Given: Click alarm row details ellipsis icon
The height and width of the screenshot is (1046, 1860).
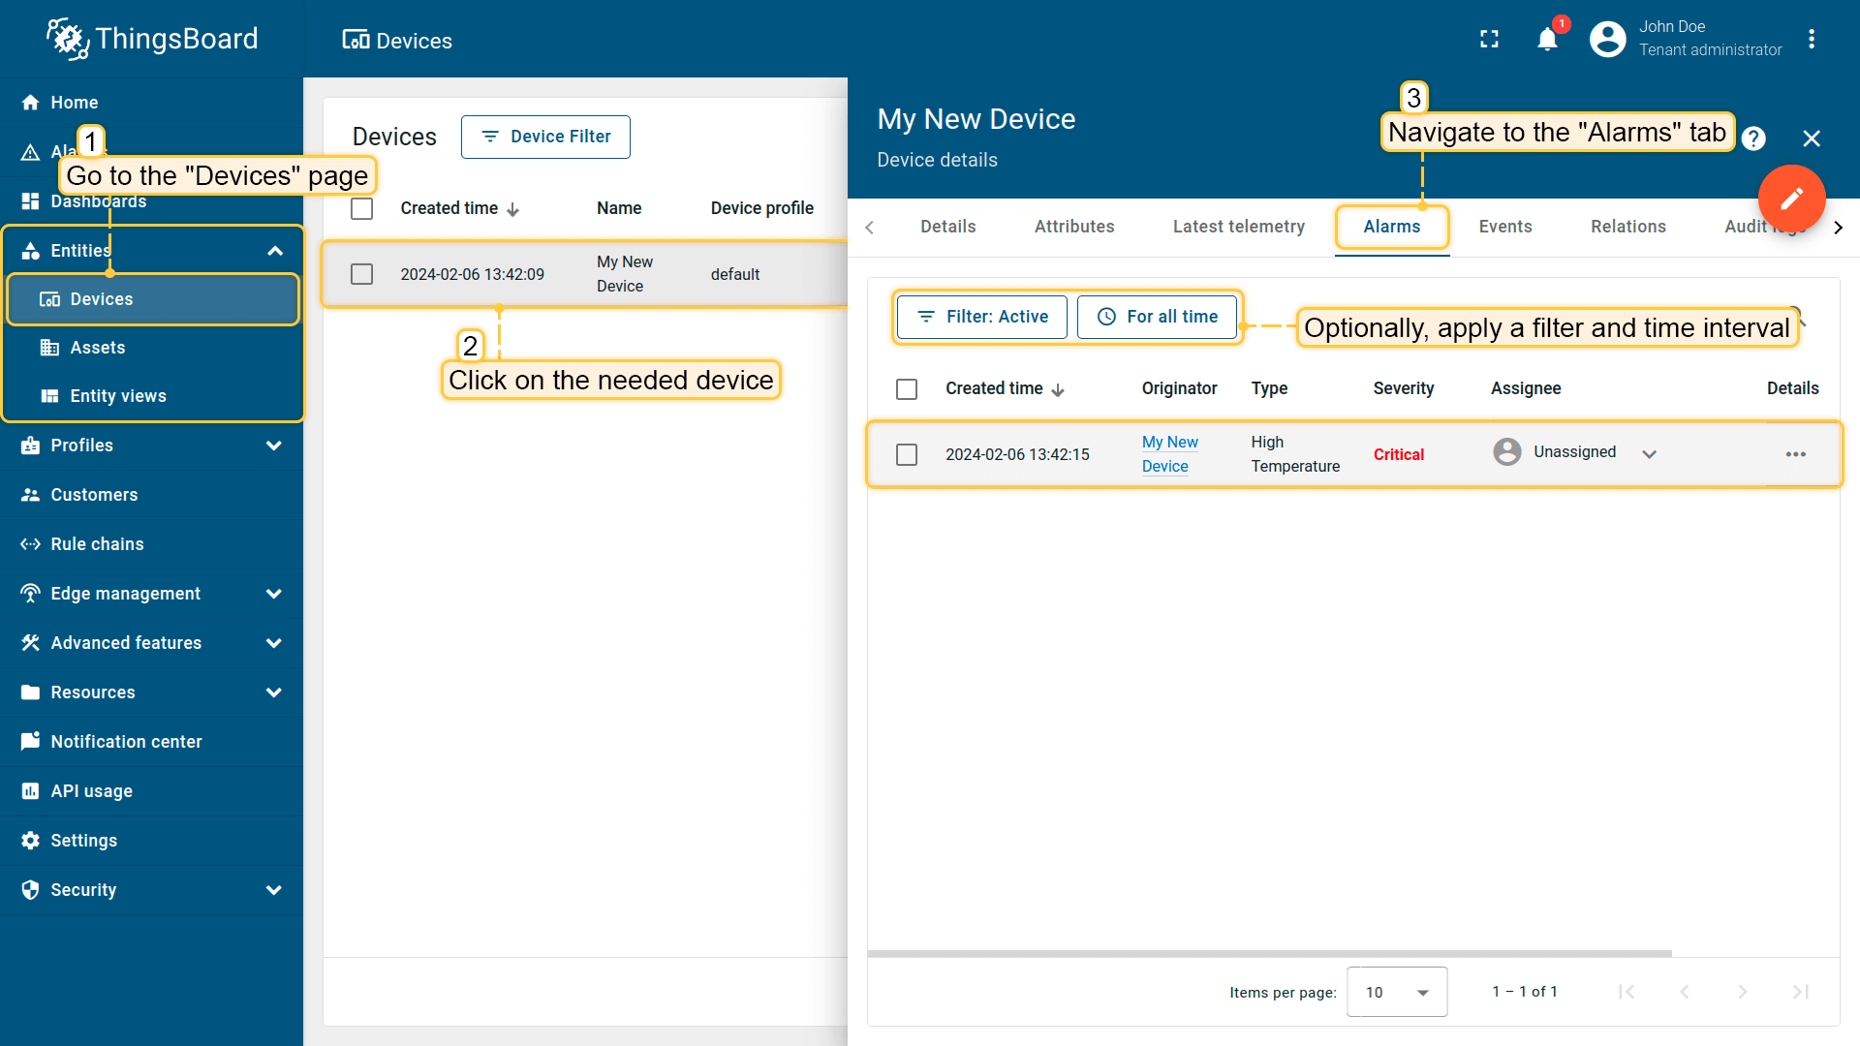Looking at the screenshot, I should tap(1795, 454).
